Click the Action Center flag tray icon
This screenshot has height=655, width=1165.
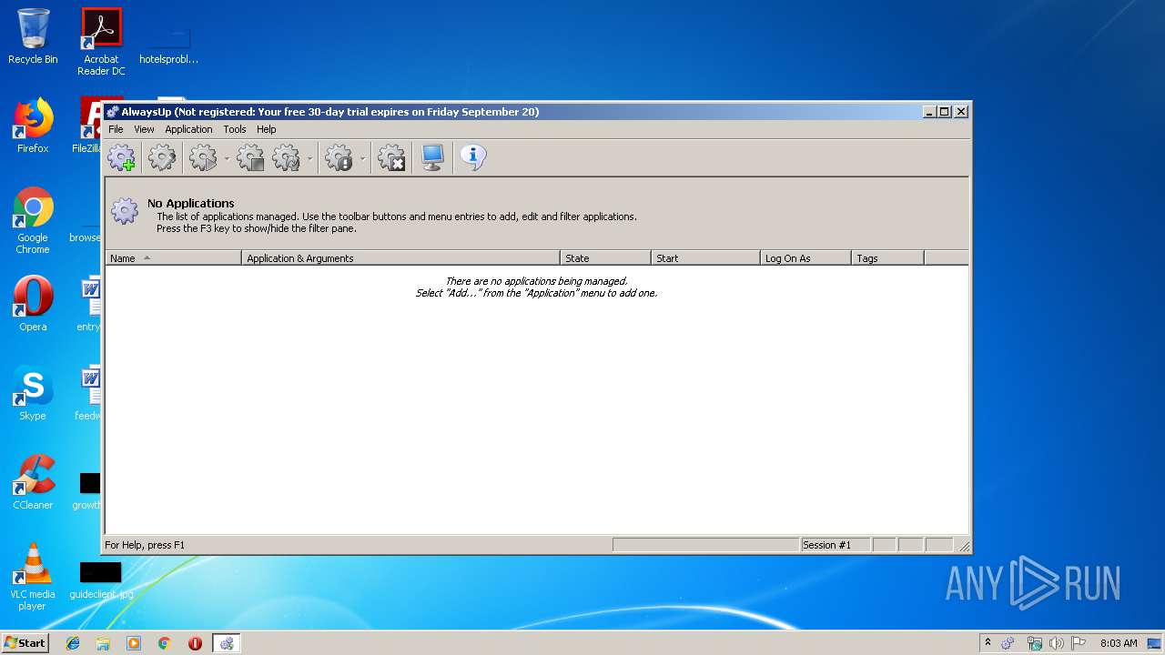click(x=1079, y=643)
